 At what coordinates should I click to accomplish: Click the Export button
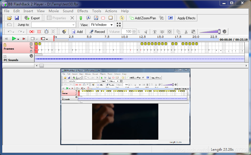pos(32,18)
